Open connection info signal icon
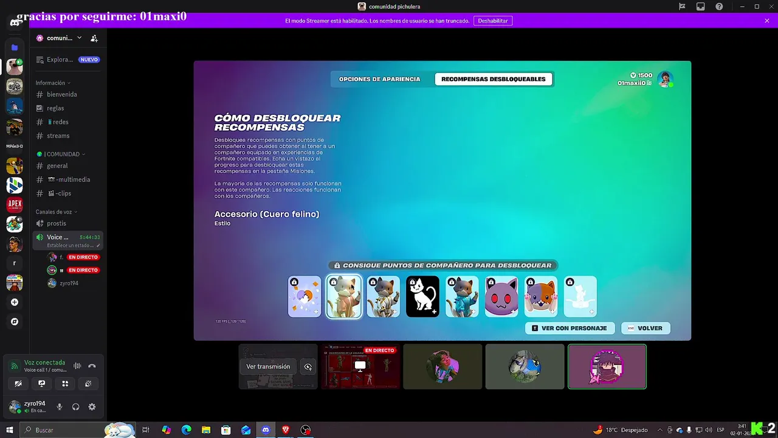778x438 pixels. click(x=15, y=366)
